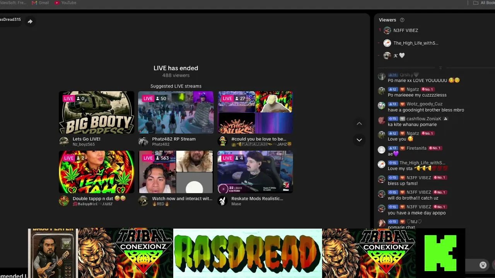Screen dimensions: 495x278
Task: Click the Reskate Mods Realistic... title
Action: click(x=257, y=198)
